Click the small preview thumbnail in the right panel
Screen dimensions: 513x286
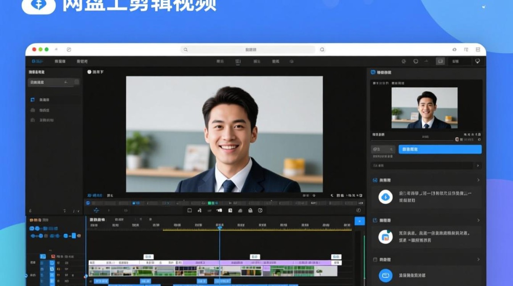point(424,108)
